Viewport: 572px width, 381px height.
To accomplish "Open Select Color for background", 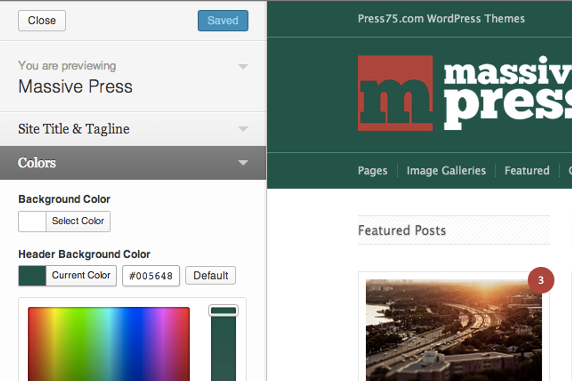I will coord(78,221).
